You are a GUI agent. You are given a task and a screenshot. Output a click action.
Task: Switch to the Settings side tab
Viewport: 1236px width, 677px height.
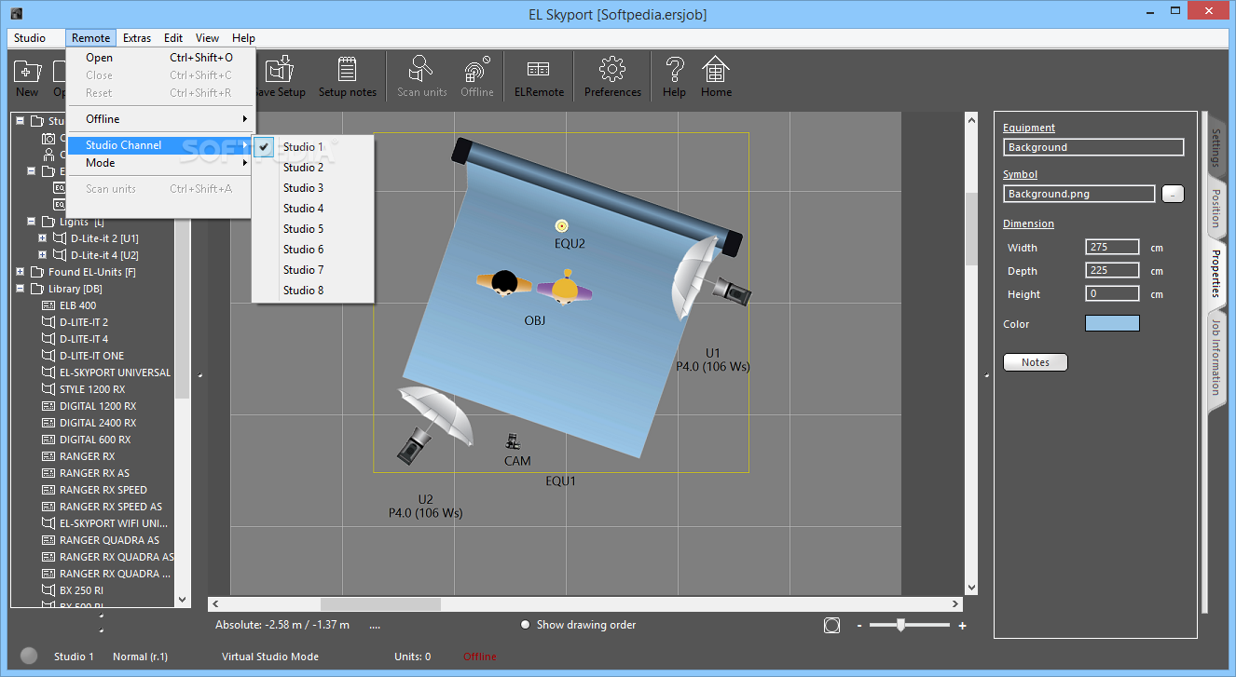click(1215, 148)
